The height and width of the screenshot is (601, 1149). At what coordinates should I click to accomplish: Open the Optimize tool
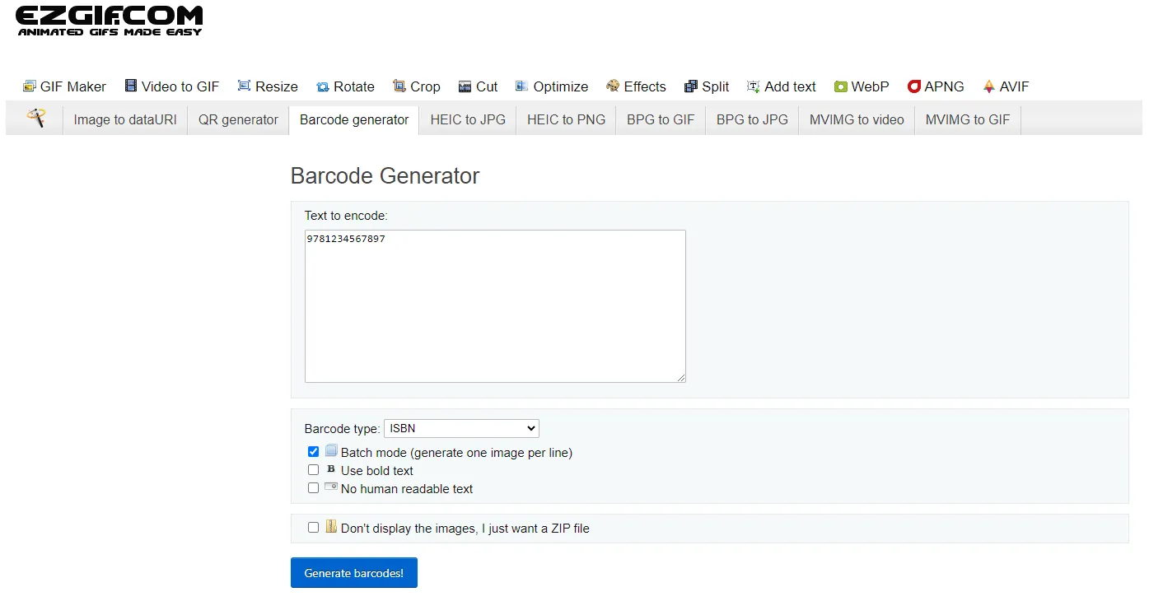[552, 86]
